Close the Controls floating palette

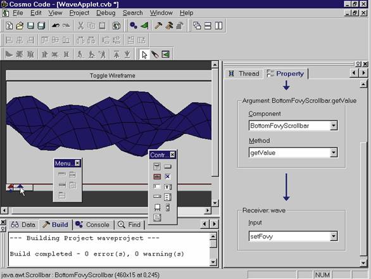coord(173,155)
